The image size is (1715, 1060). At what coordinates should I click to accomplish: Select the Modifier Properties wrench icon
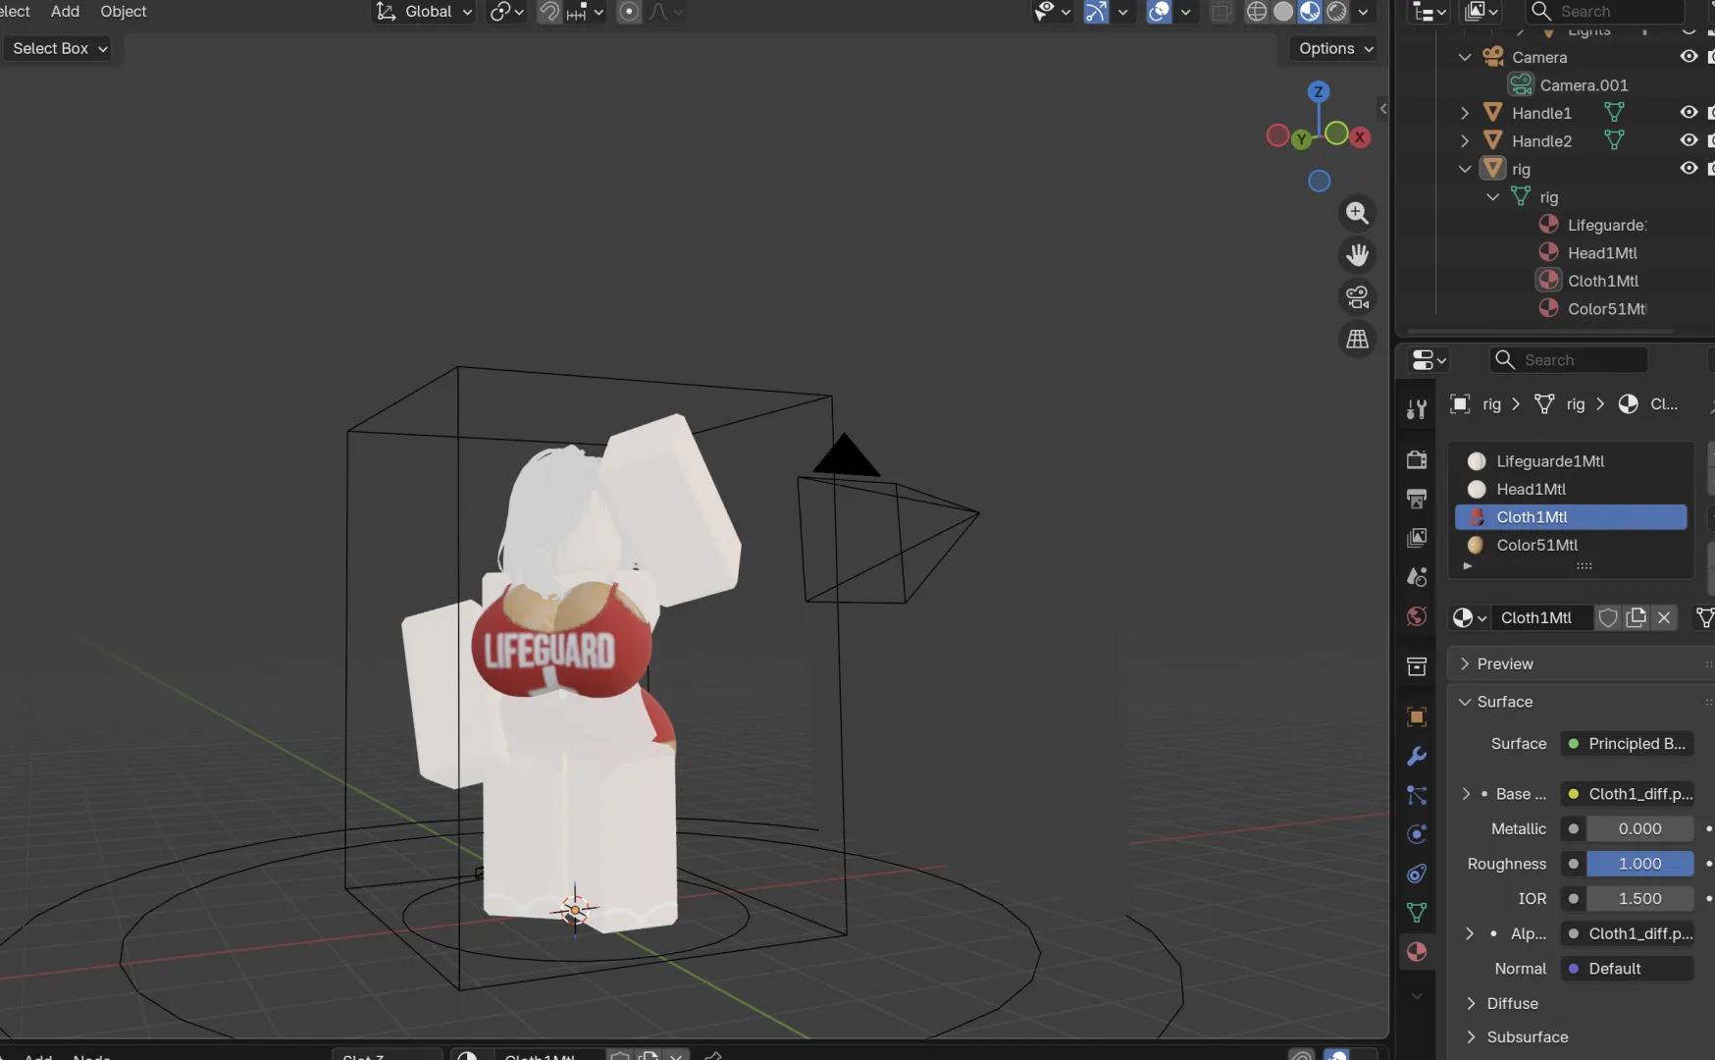(1417, 756)
